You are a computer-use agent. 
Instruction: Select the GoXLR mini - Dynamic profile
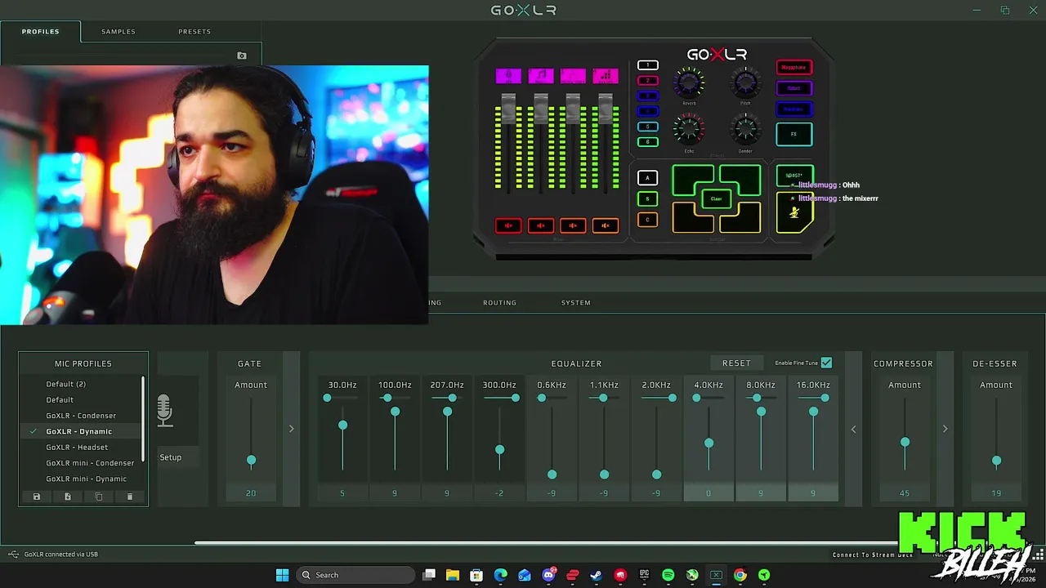click(x=86, y=479)
